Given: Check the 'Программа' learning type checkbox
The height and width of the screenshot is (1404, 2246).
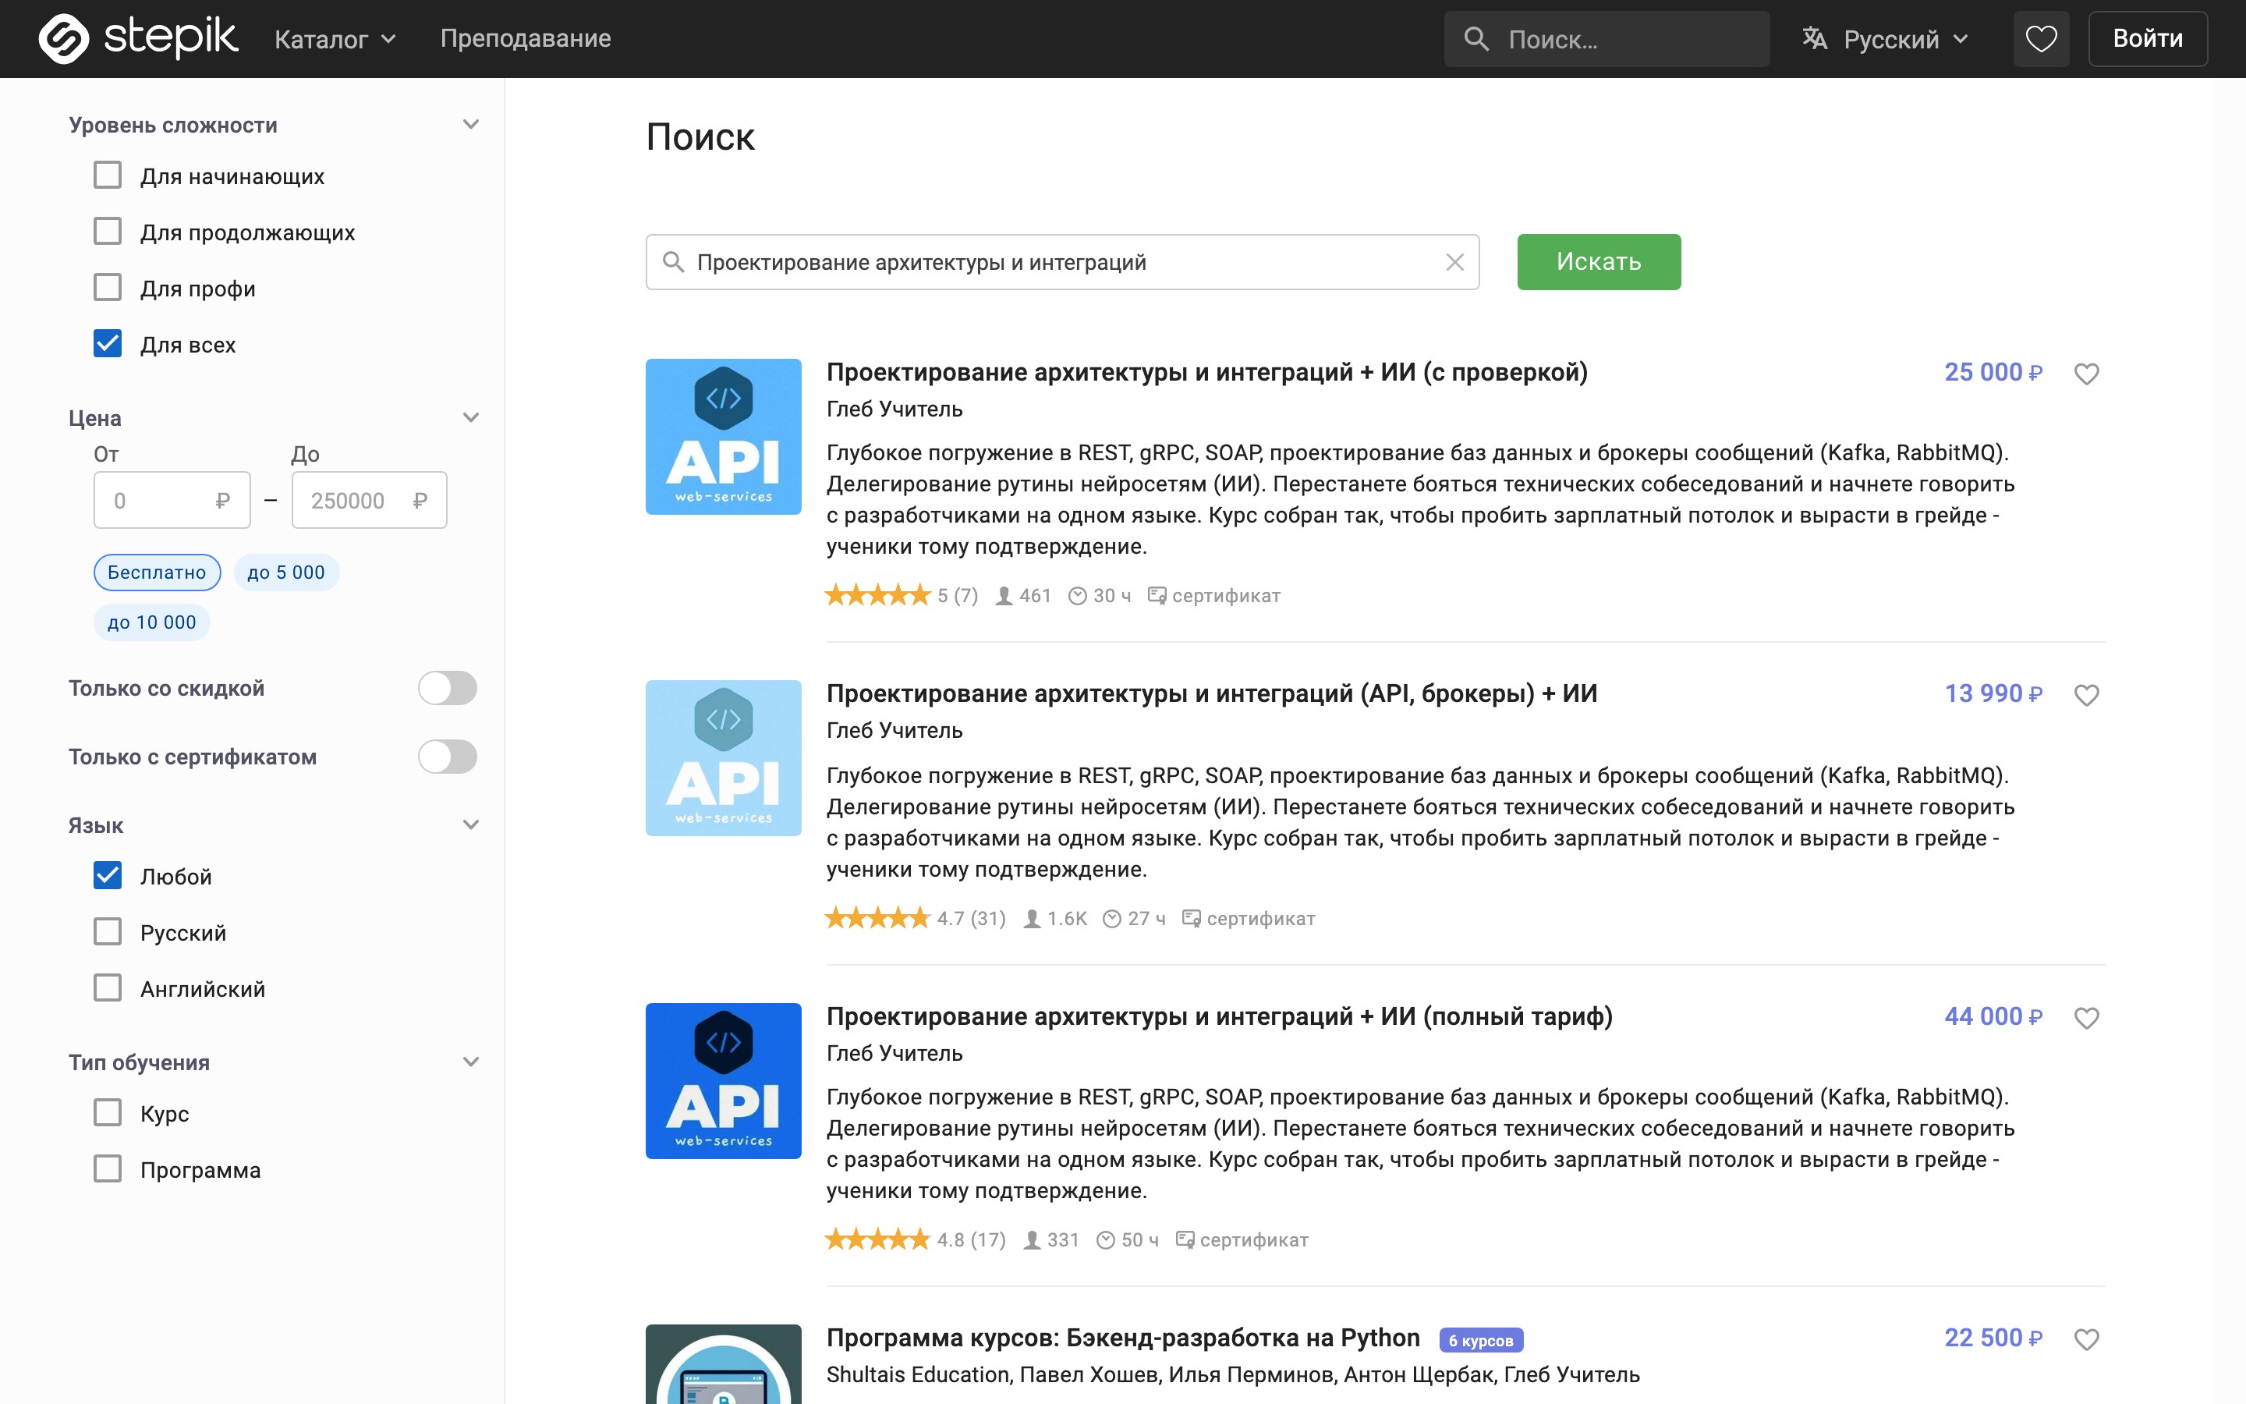Looking at the screenshot, I should pos(108,1169).
